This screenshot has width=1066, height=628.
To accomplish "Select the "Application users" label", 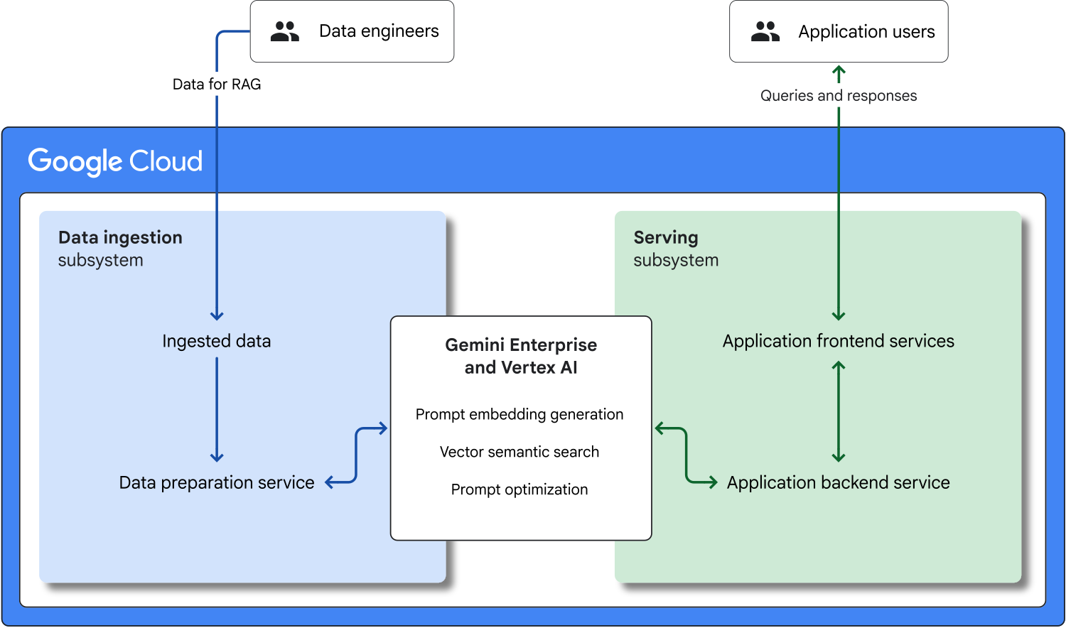I will (866, 32).
